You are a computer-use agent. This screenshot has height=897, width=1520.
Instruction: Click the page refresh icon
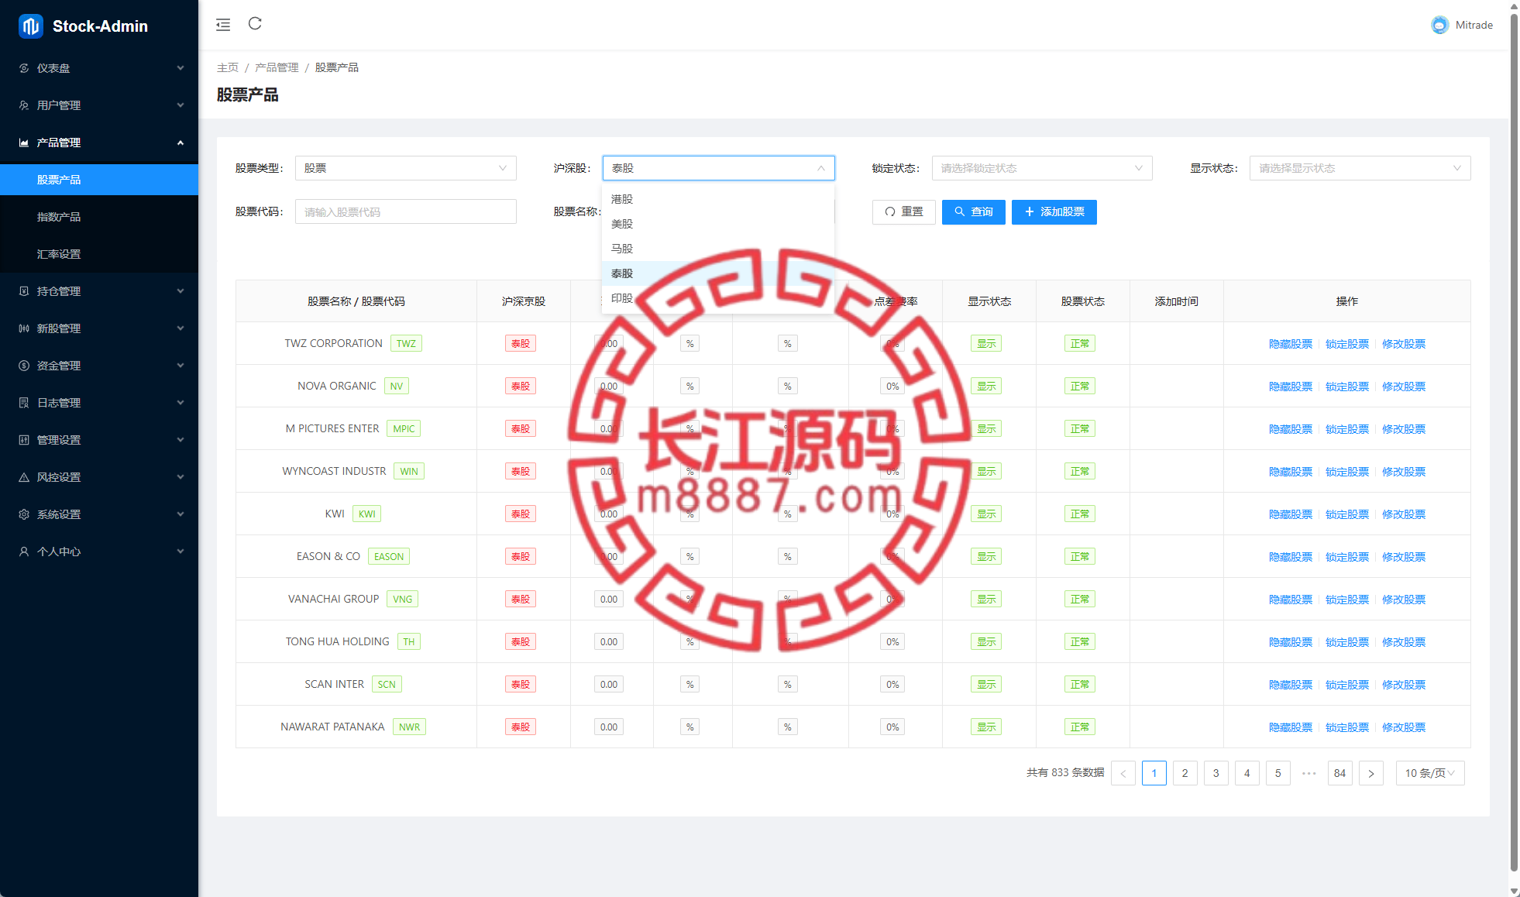pyautogui.click(x=255, y=24)
